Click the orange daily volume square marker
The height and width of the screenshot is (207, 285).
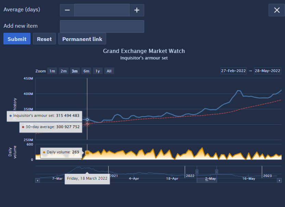coord(87,153)
